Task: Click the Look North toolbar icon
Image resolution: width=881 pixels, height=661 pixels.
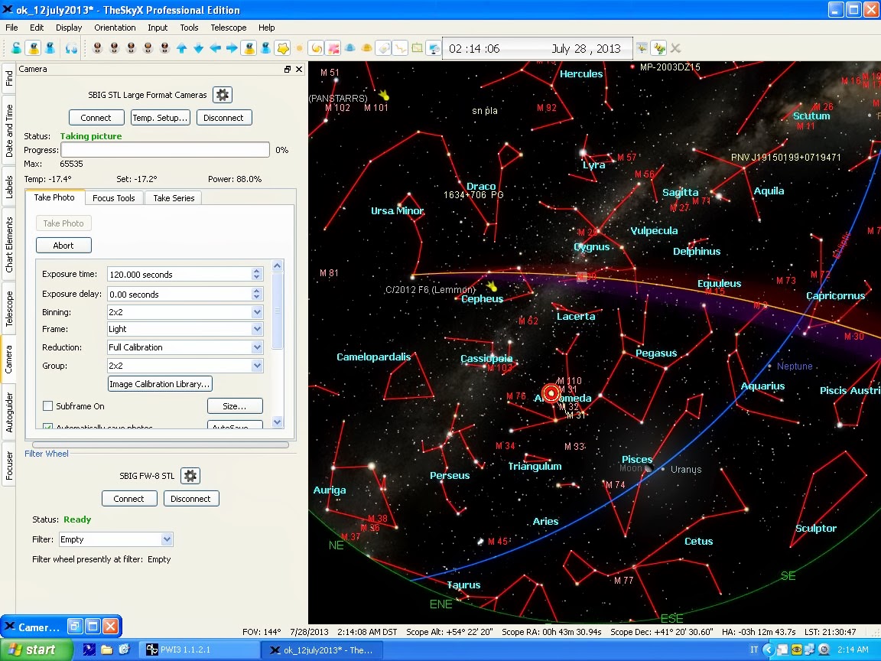Action: (98, 48)
